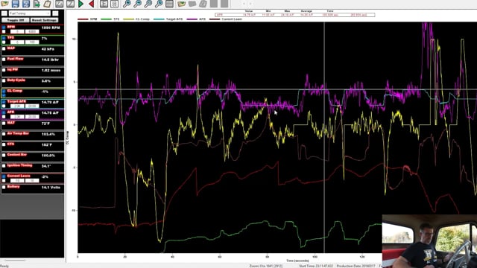This screenshot has height=268, width=477.
Task: Click the second Z box toolbar icon
Action: 70,4
